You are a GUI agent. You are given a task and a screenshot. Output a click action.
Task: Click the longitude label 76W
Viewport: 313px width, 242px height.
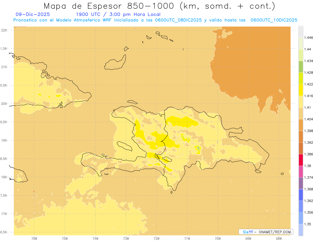pos(34,238)
